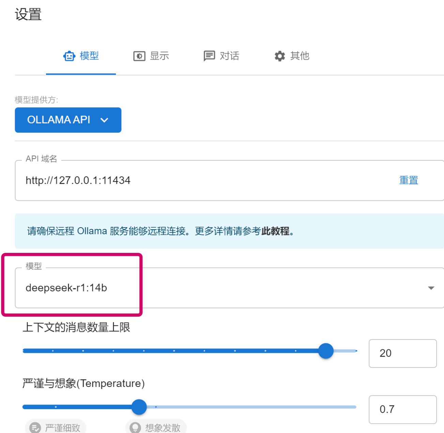This screenshot has height=433, width=444.
Task: Click the Temperature slider handle
Action: [139, 407]
